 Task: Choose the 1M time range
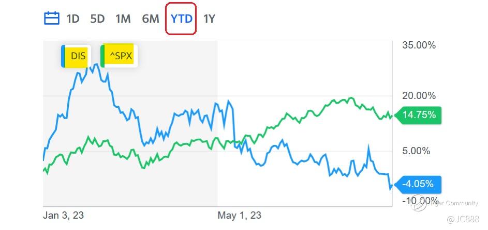pyautogui.click(x=123, y=19)
